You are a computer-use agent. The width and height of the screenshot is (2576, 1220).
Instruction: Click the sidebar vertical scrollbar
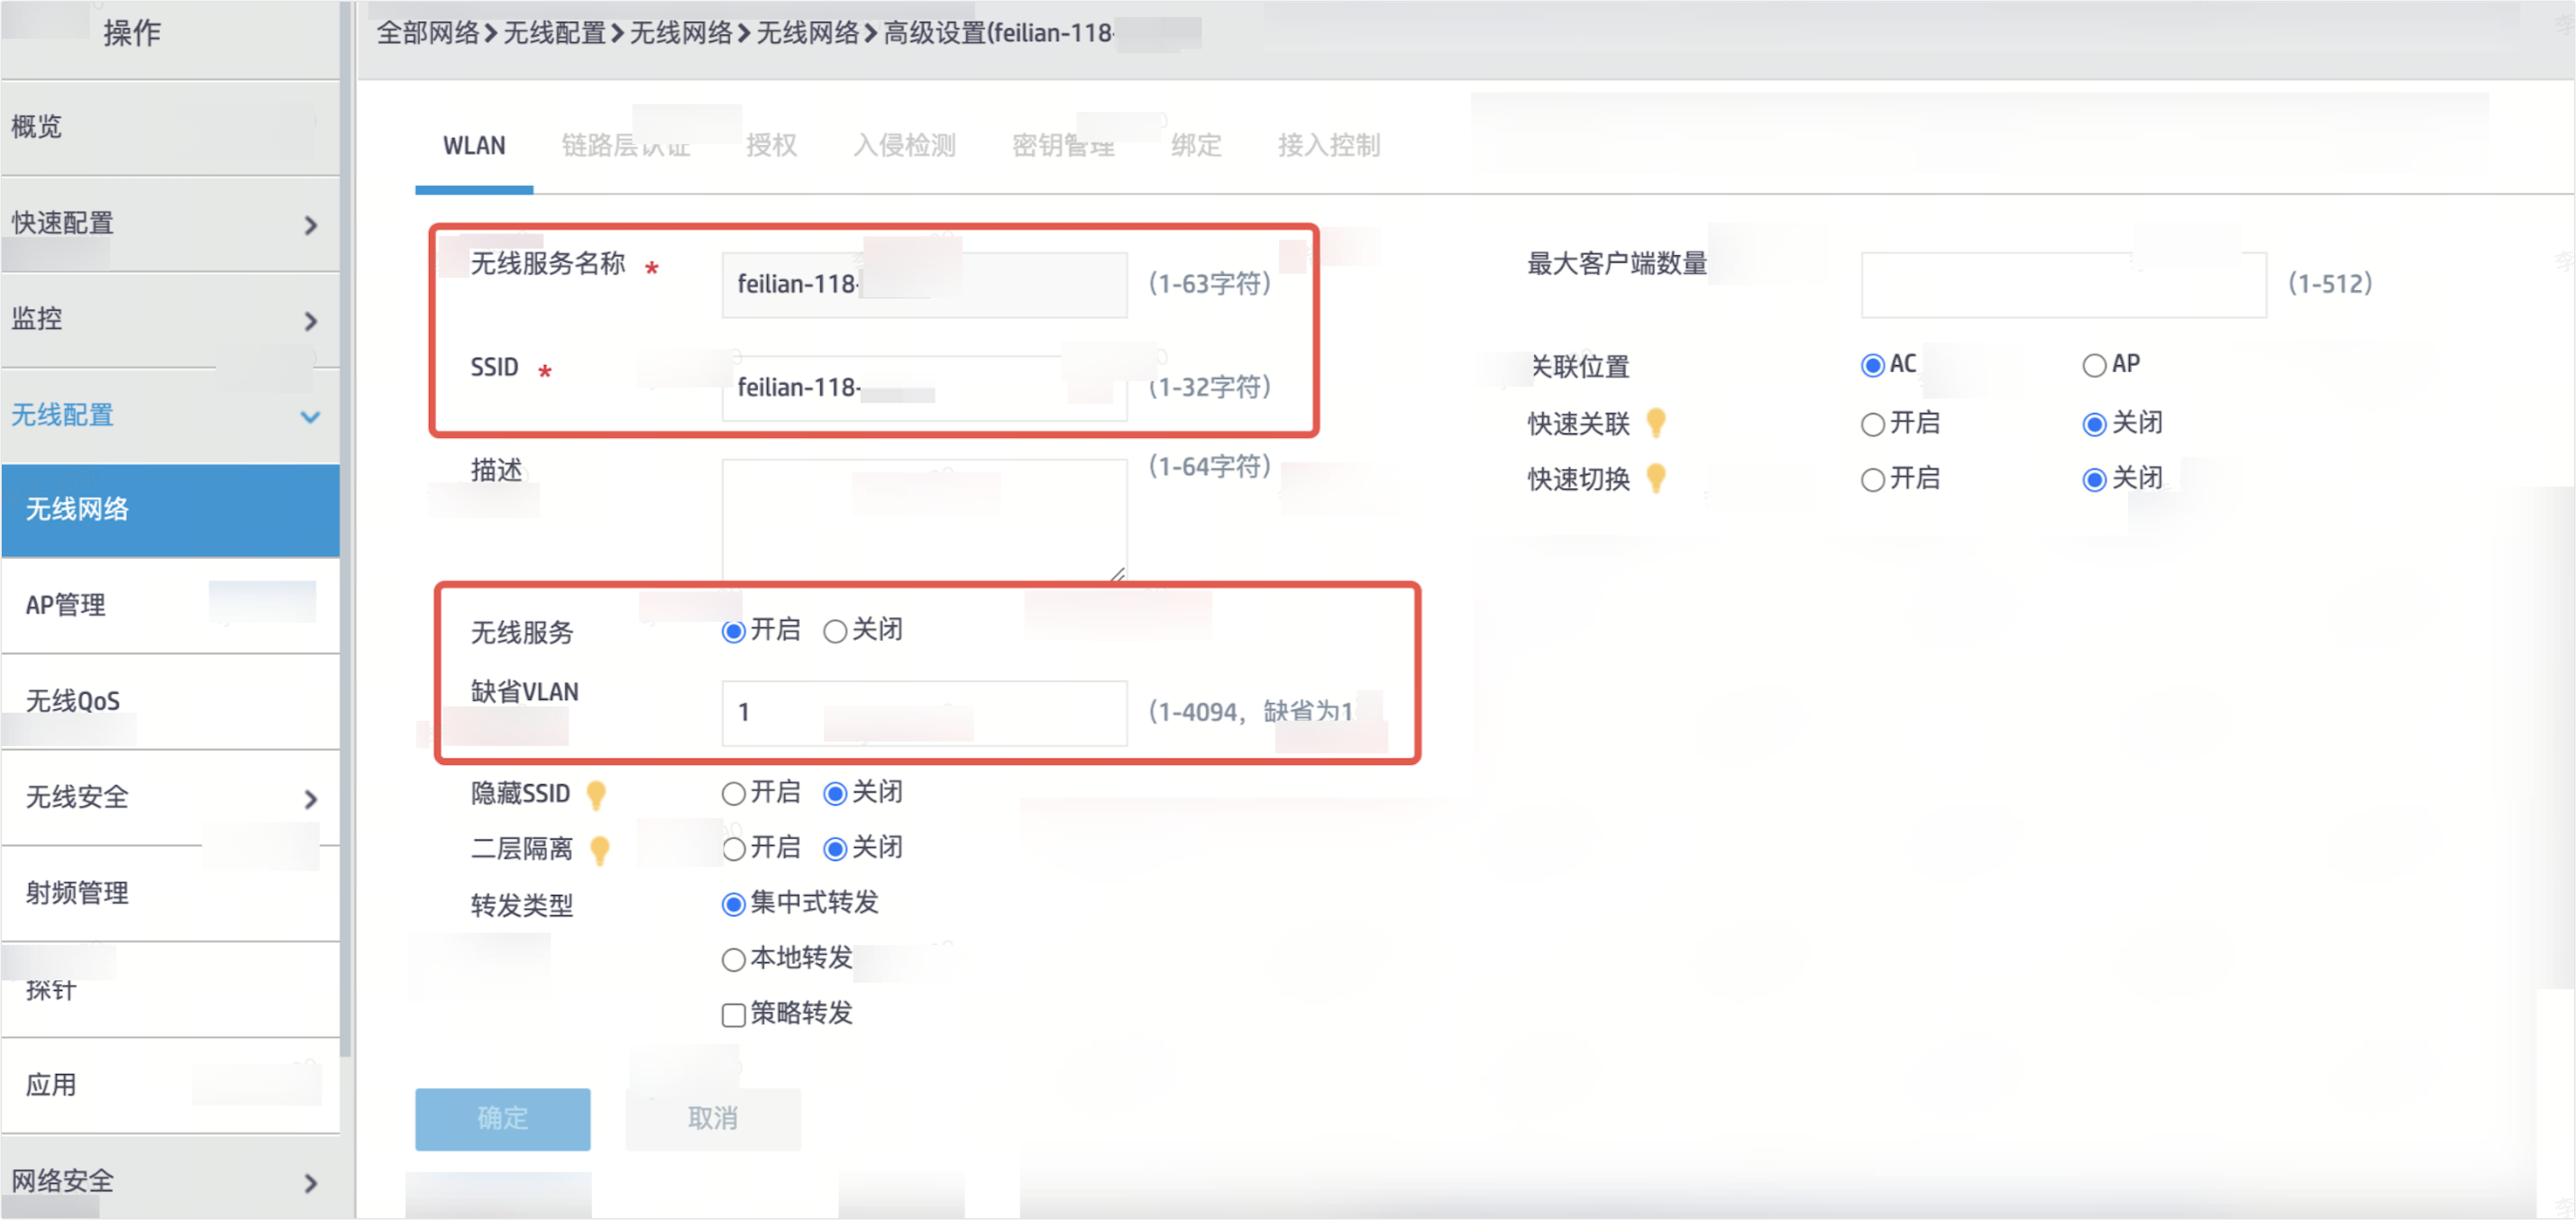coord(346,529)
